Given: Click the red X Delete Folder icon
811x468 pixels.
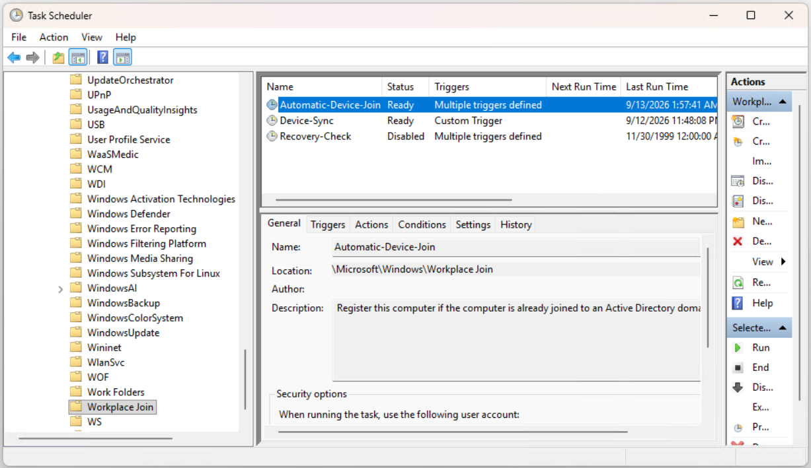Looking at the screenshot, I should click(738, 241).
